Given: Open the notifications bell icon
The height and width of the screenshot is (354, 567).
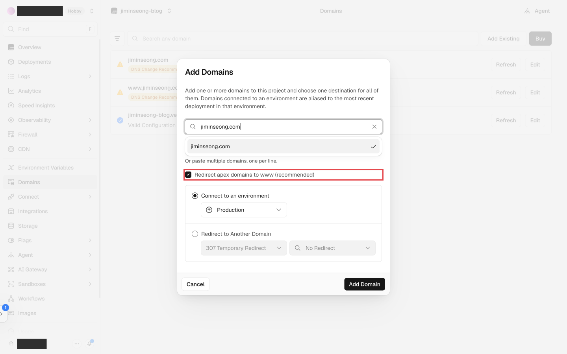Looking at the screenshot, I should click(x=90, y=343).
